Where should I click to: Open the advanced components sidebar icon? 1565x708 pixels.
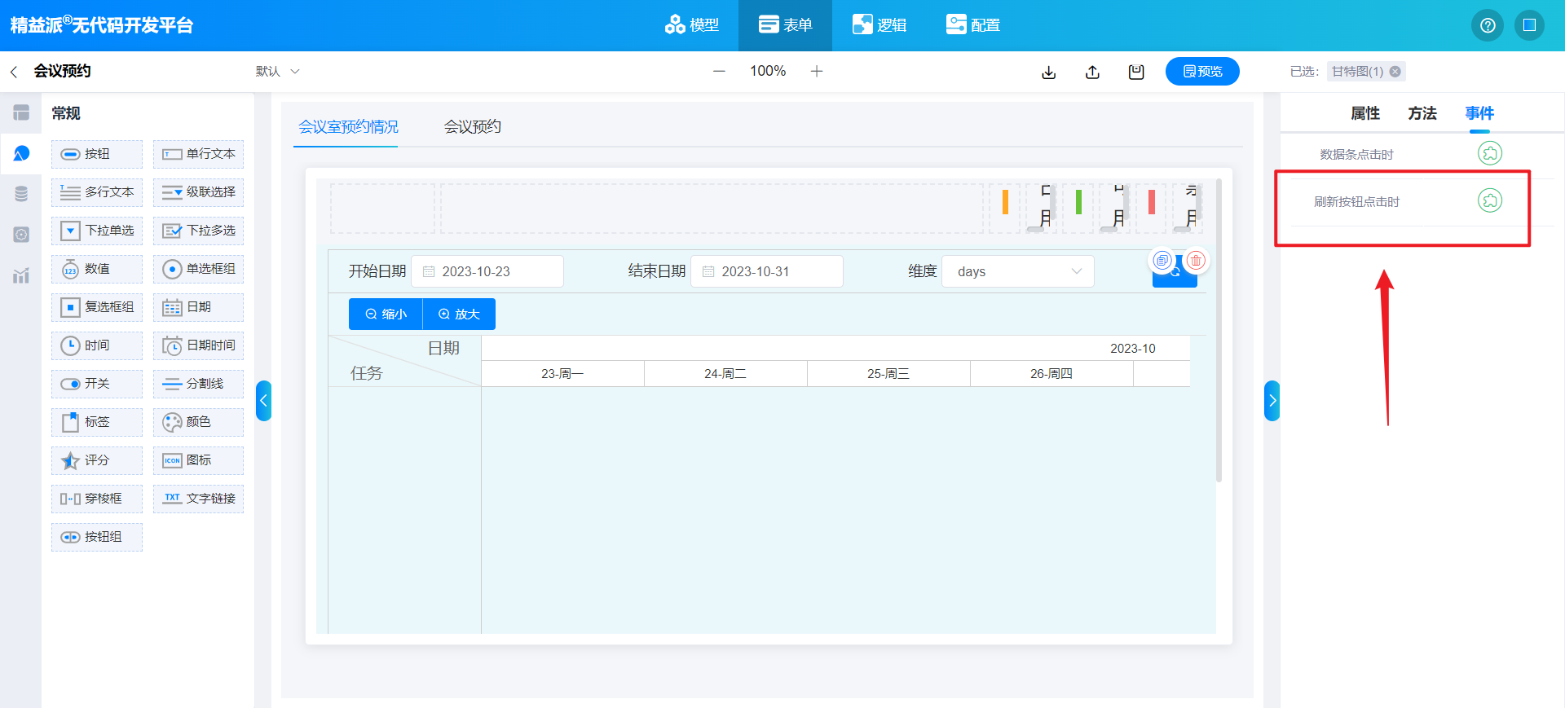point(21,235)
